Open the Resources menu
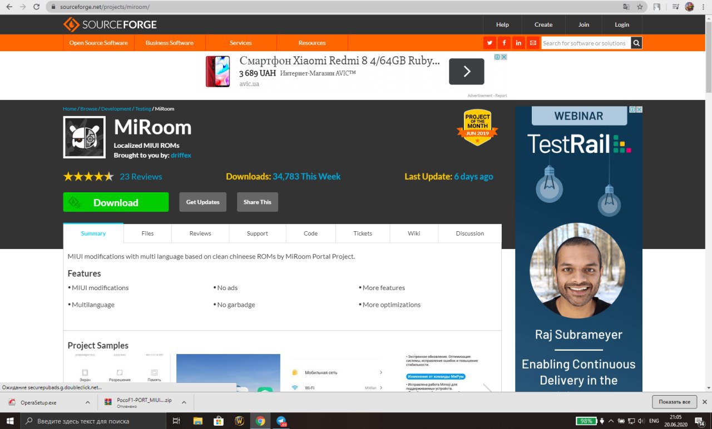This screenshot has width=712, height=429. 312,43
